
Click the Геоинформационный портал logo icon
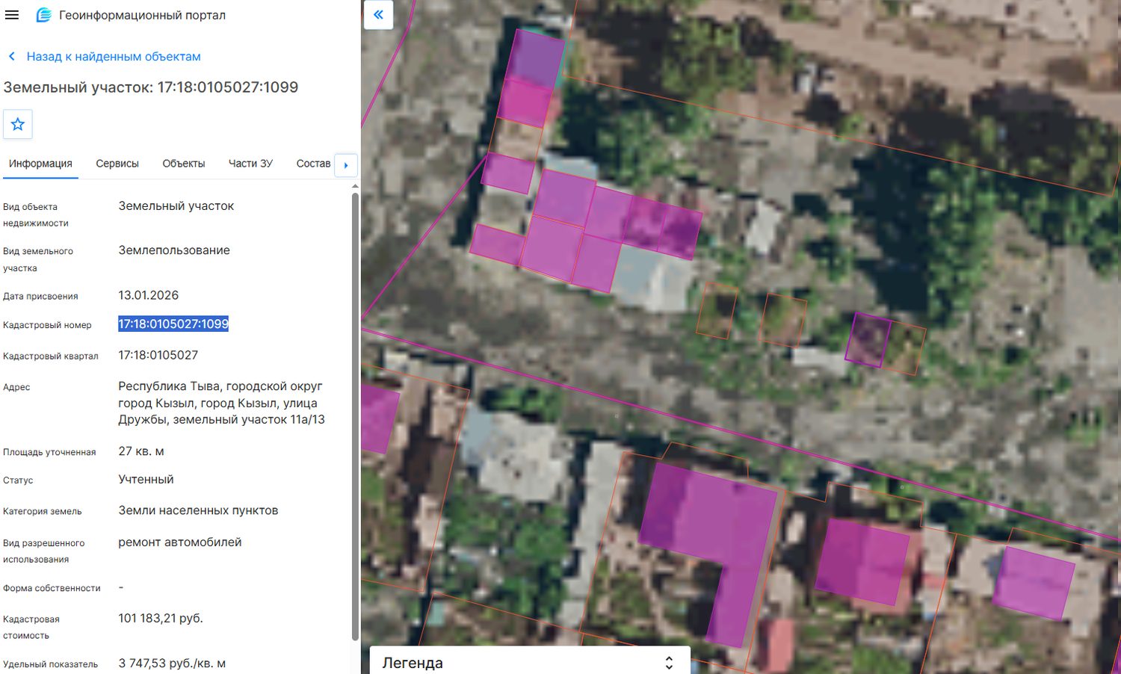(43, 15)
